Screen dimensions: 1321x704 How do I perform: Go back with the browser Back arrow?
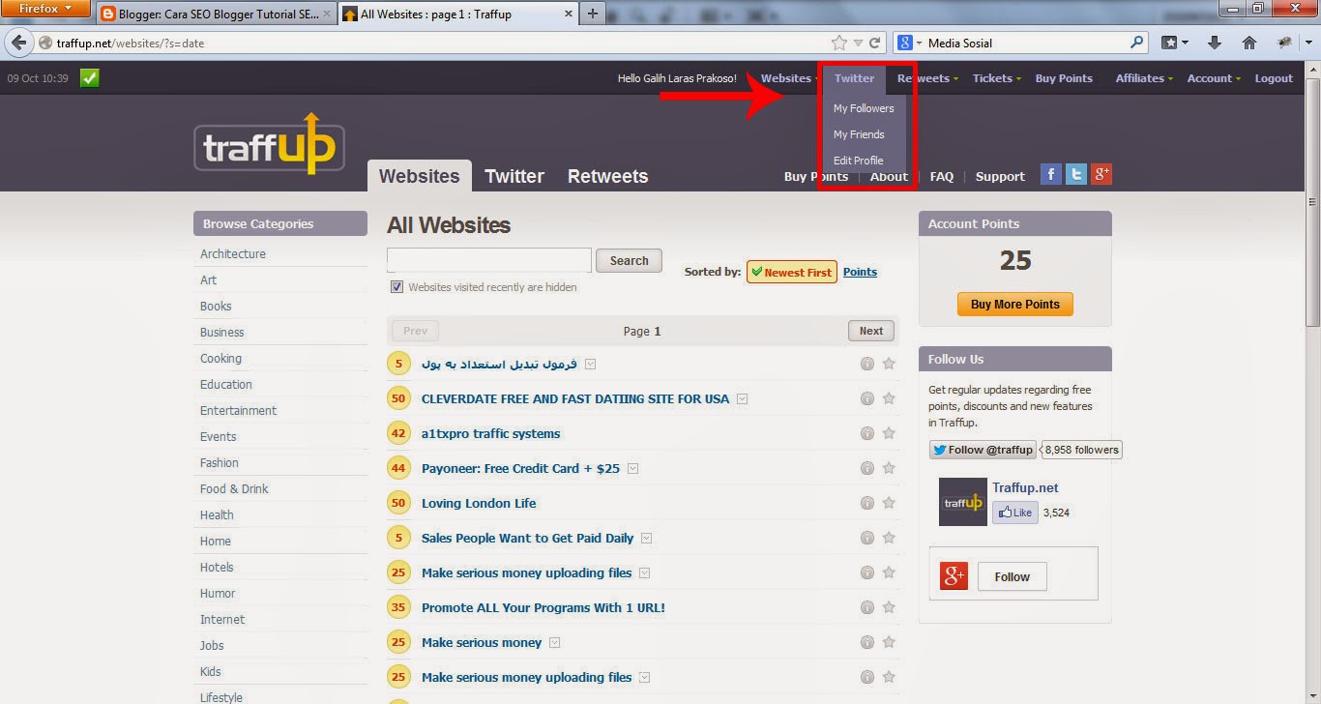pyautogui.click(x=19, y=43)
